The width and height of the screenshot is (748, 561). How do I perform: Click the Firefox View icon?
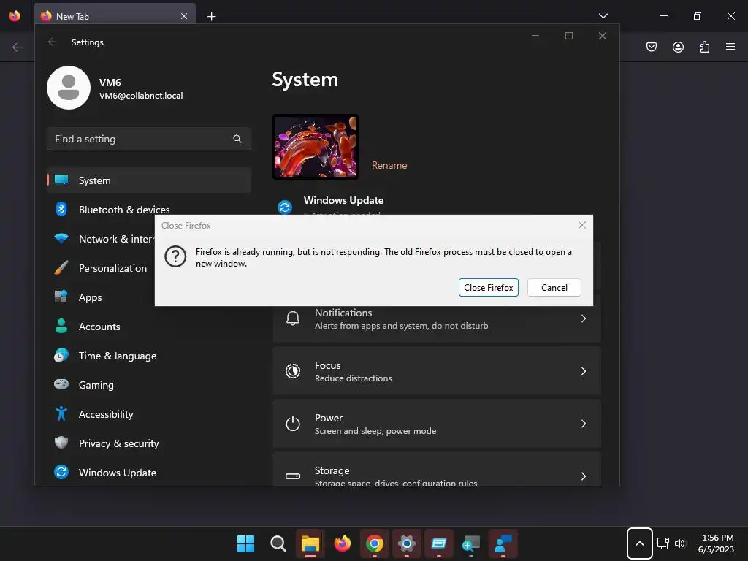pos(15,16)
